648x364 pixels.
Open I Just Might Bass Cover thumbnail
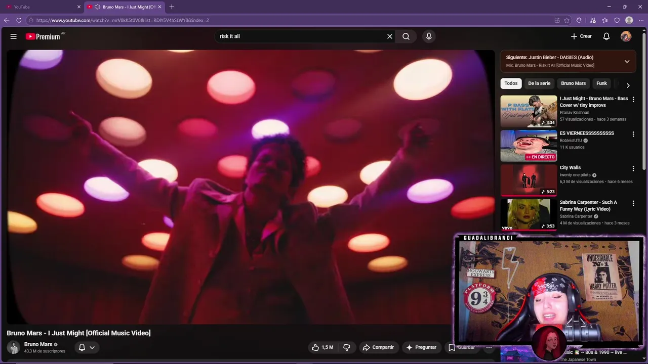pos(529,111)
